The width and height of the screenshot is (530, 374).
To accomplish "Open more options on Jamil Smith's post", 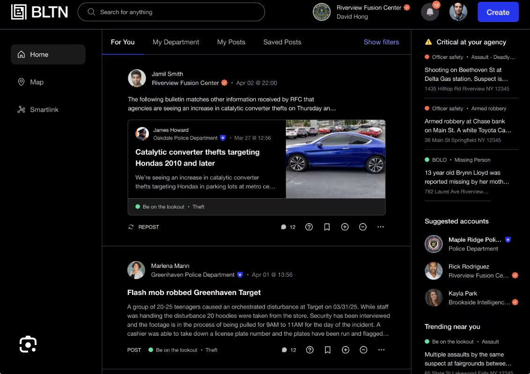I will click(381, 227).
